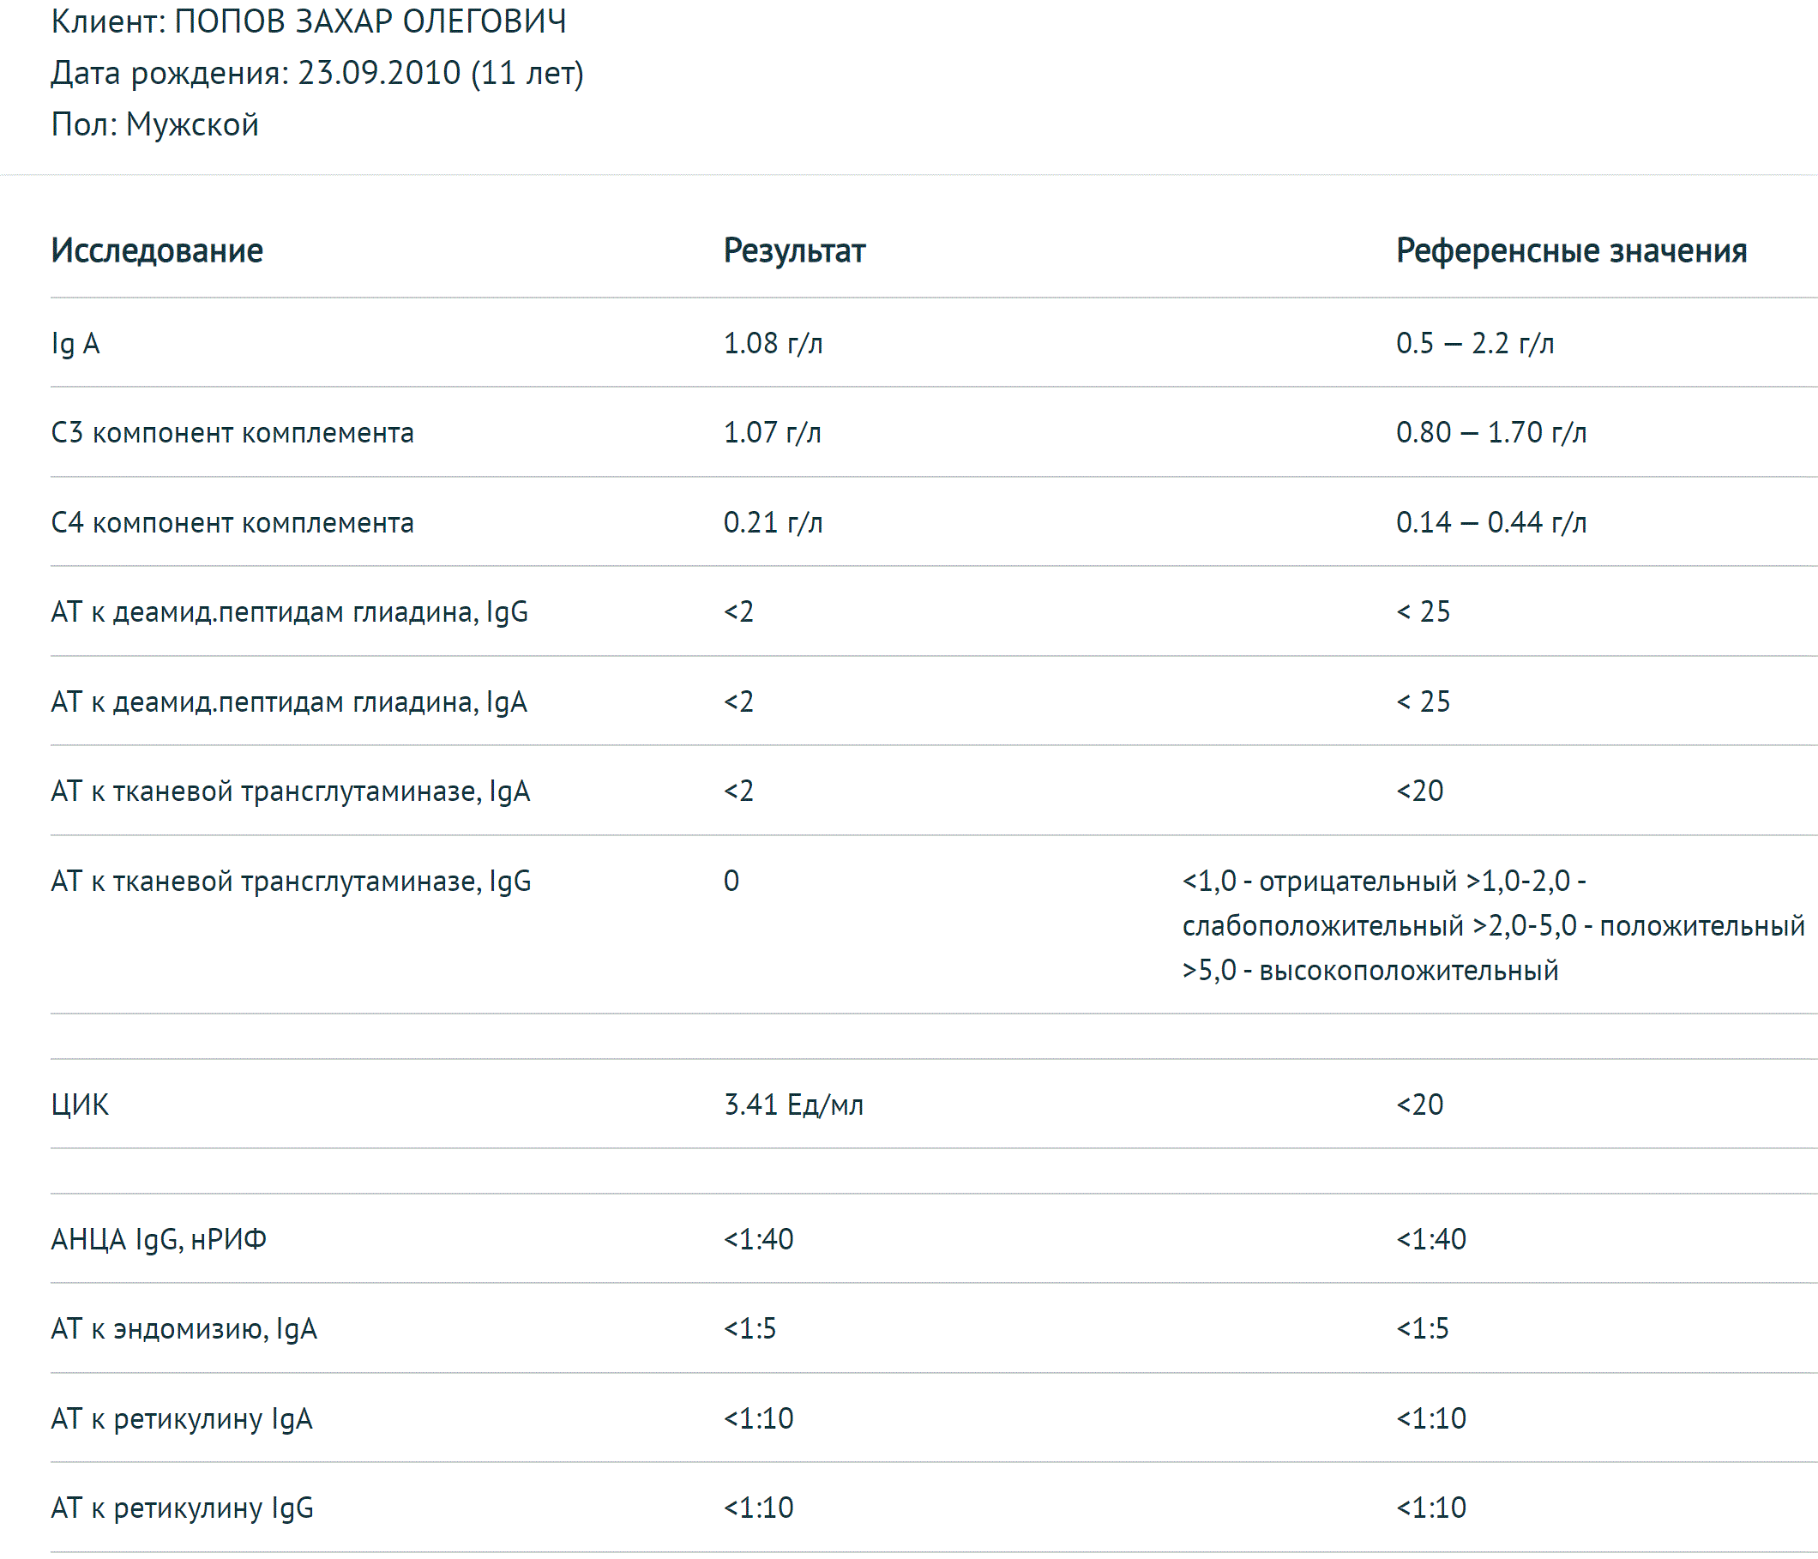1818x1559 pixels.
Task: Click АТ к деамид.пептидам глиадина, IgG label
Action: tap(290, 611)
